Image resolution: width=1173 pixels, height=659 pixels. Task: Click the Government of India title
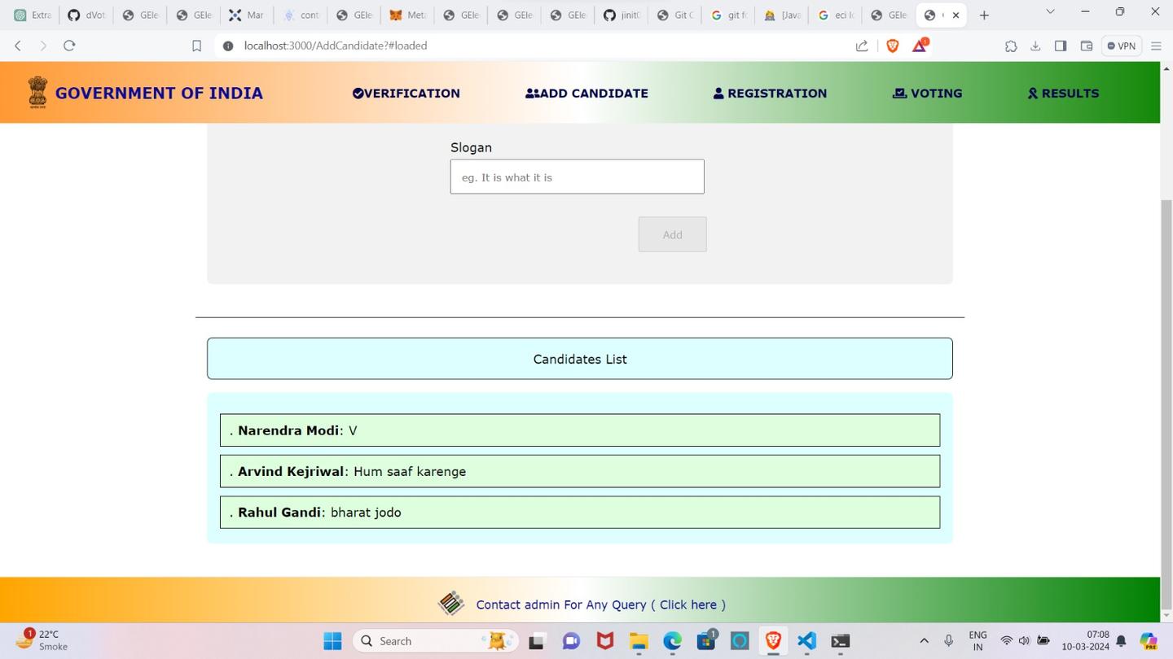coord(159,94)
